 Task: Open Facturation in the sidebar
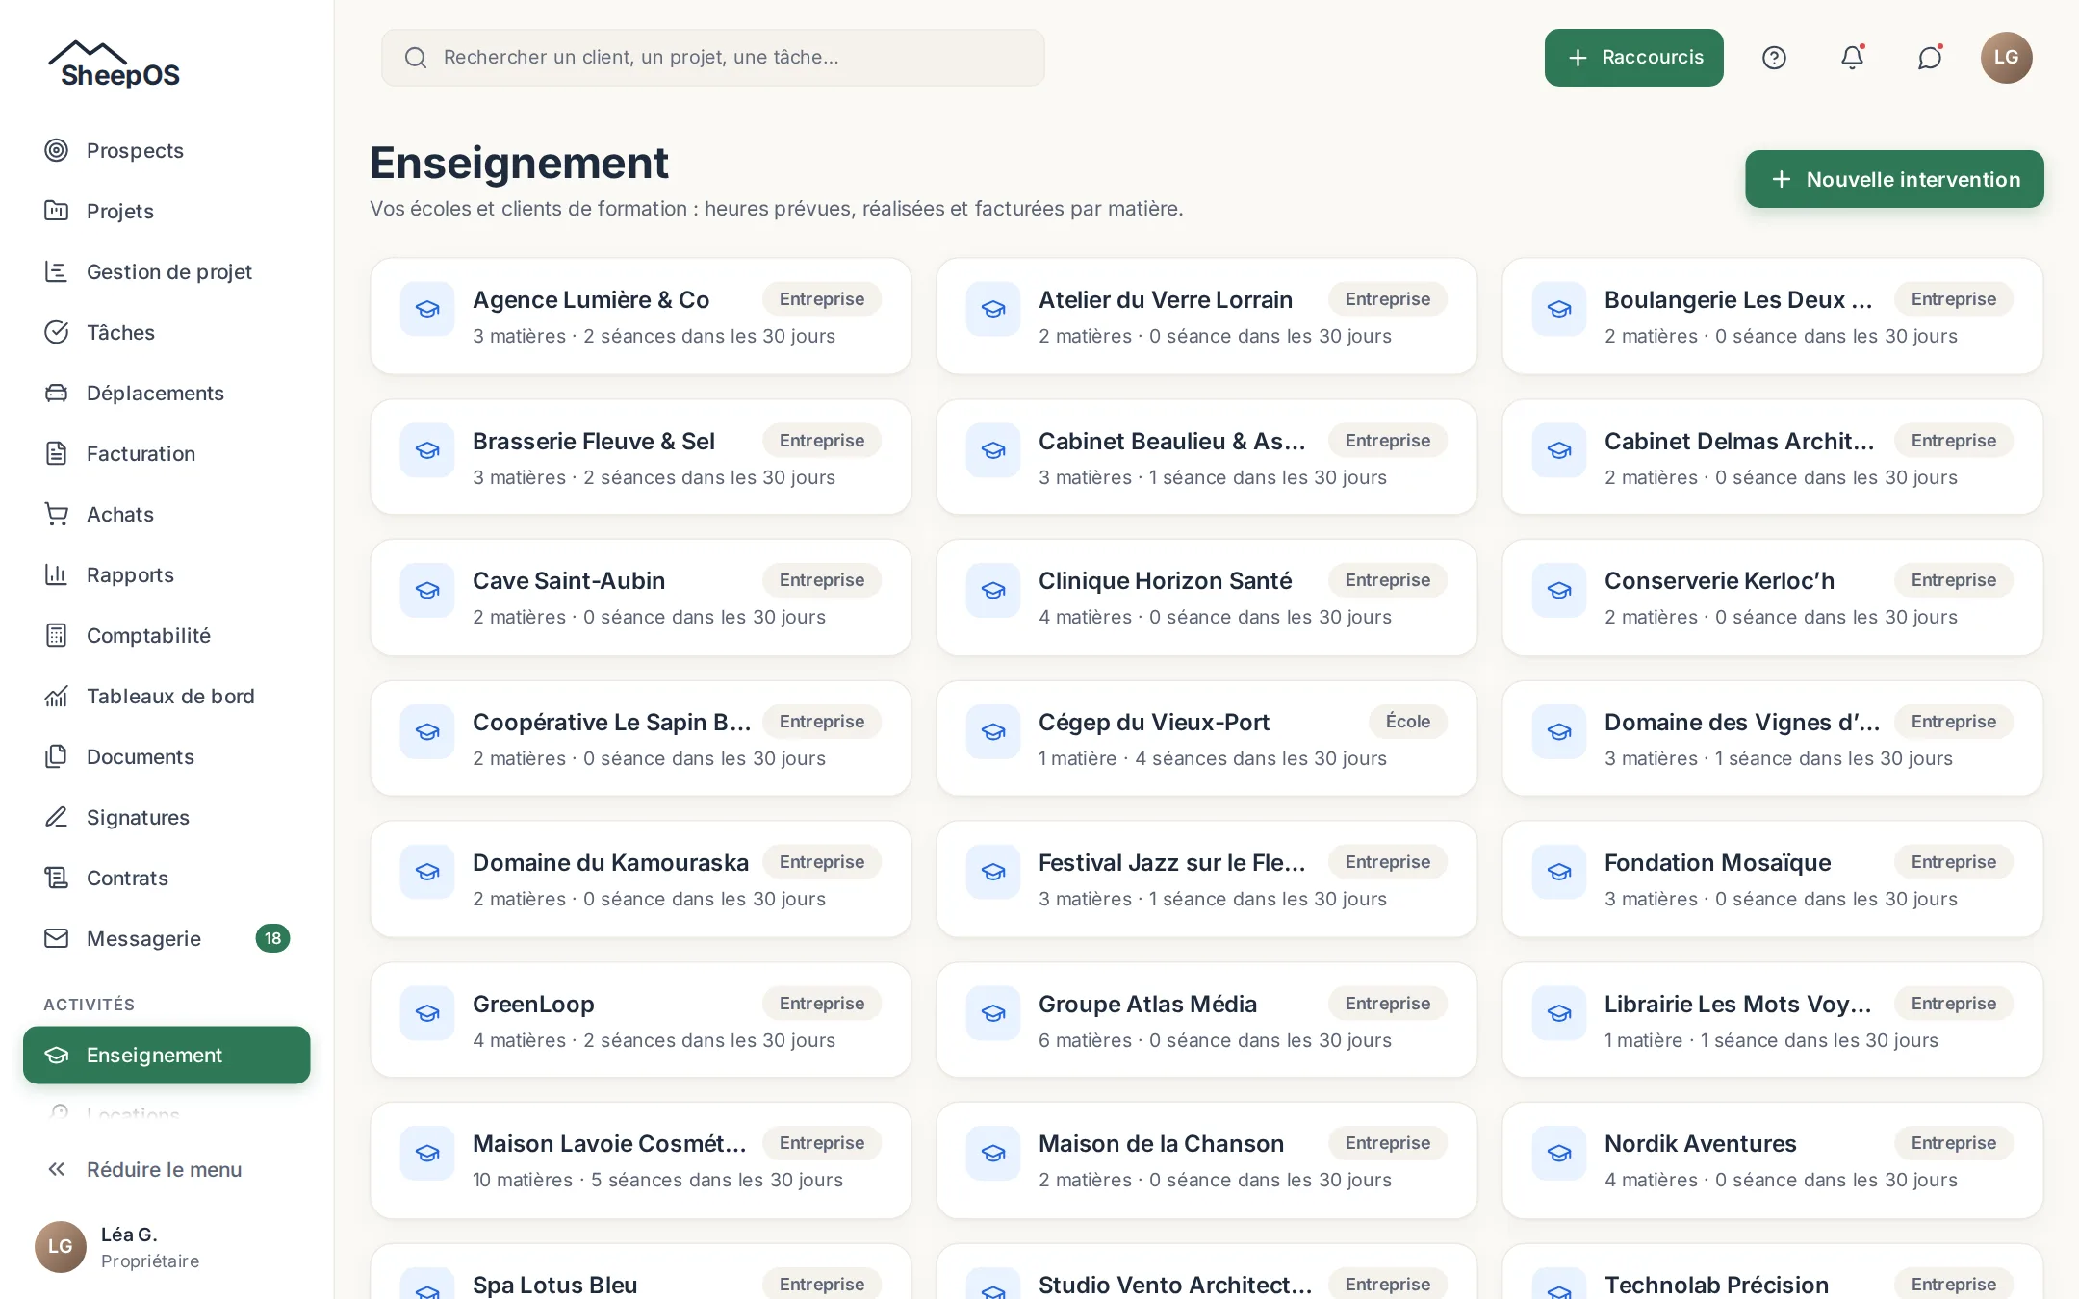coord(167,453)
